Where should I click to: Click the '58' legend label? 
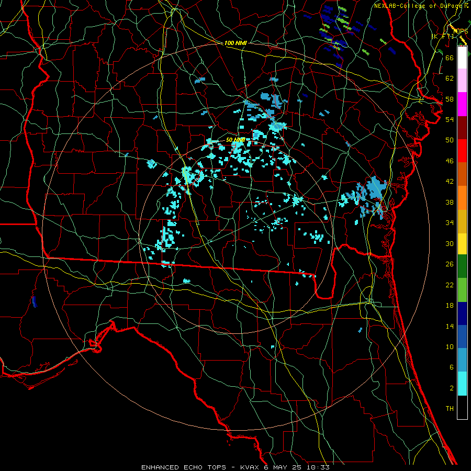tap(450, 99)
